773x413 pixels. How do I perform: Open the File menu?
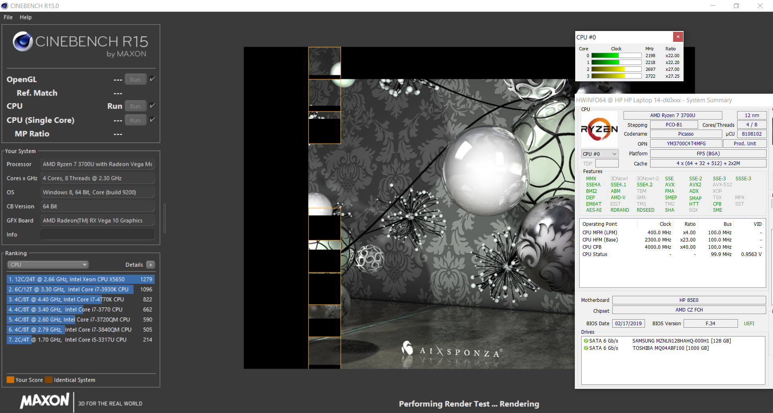point(8,17)
